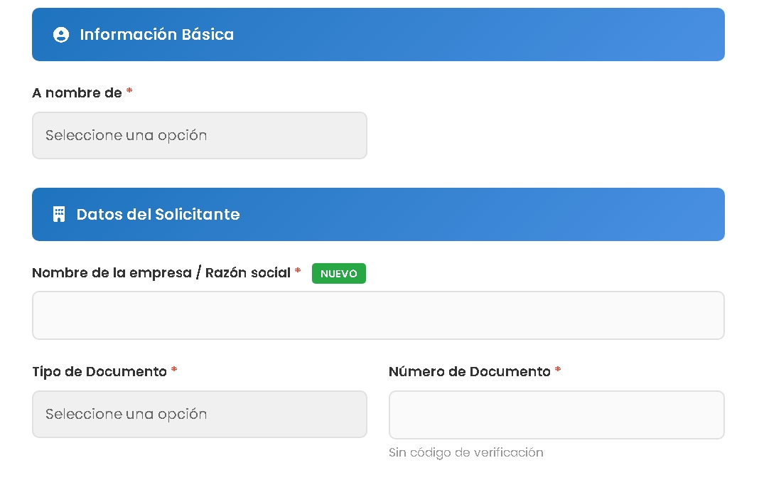Image resolution: width=759 pixels, height=485 pixels.
Task: Click the 'A nombre de' field label
Action: 77,92
